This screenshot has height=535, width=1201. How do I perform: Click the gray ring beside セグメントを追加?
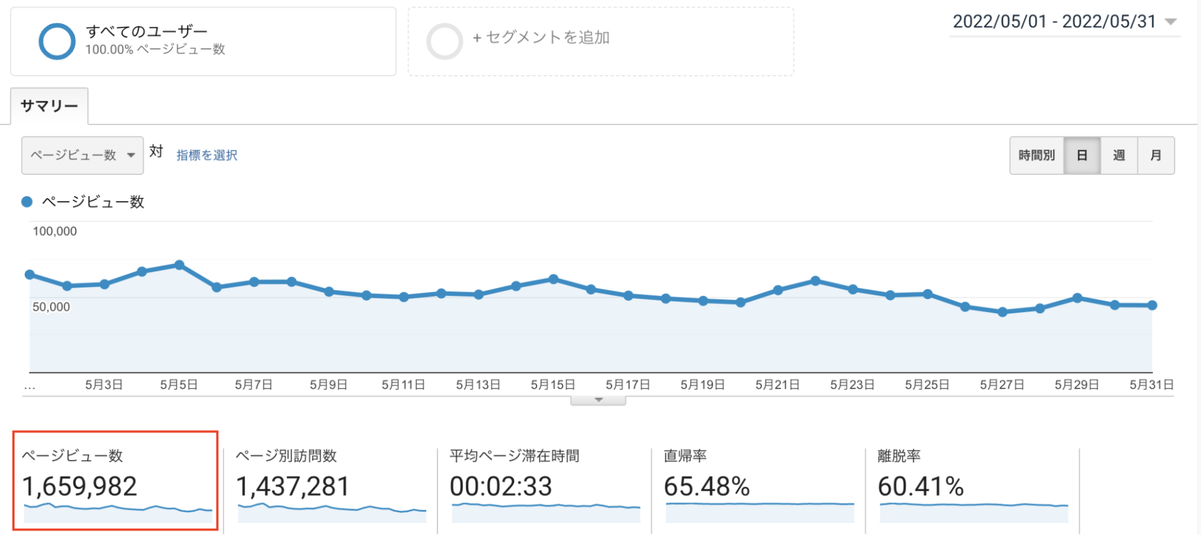445,41
